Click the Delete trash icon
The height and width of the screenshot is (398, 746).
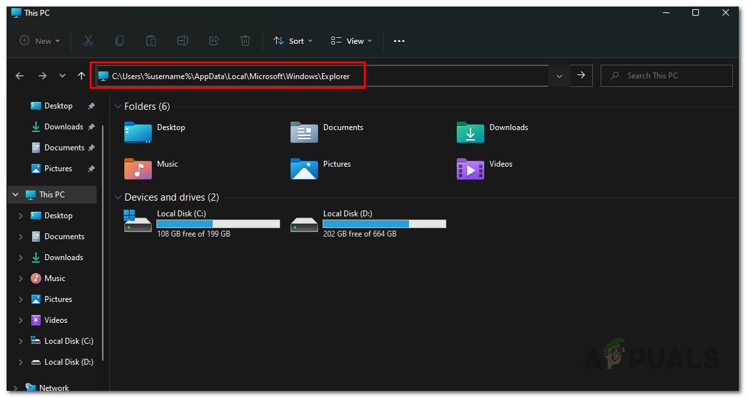(x=245, y=41)
